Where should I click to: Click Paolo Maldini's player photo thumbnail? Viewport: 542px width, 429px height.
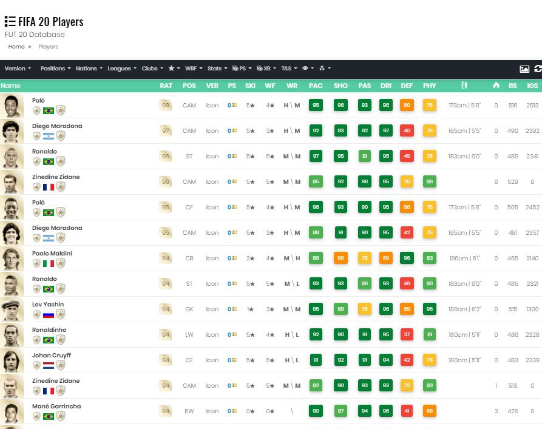pos(11,258)
